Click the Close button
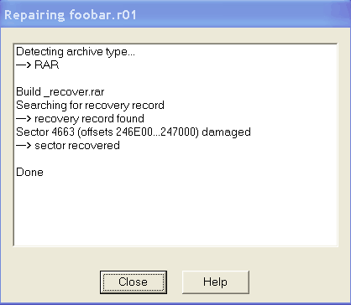The width and height of the screenshot is (351, 305). [134, 282]
